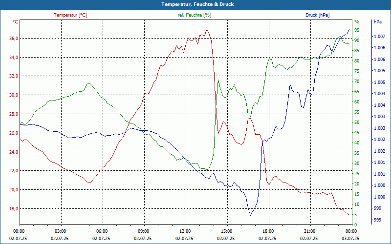Click the '50' humidity axis value
This screenshot has width=391, height=244.
[357, 122]
